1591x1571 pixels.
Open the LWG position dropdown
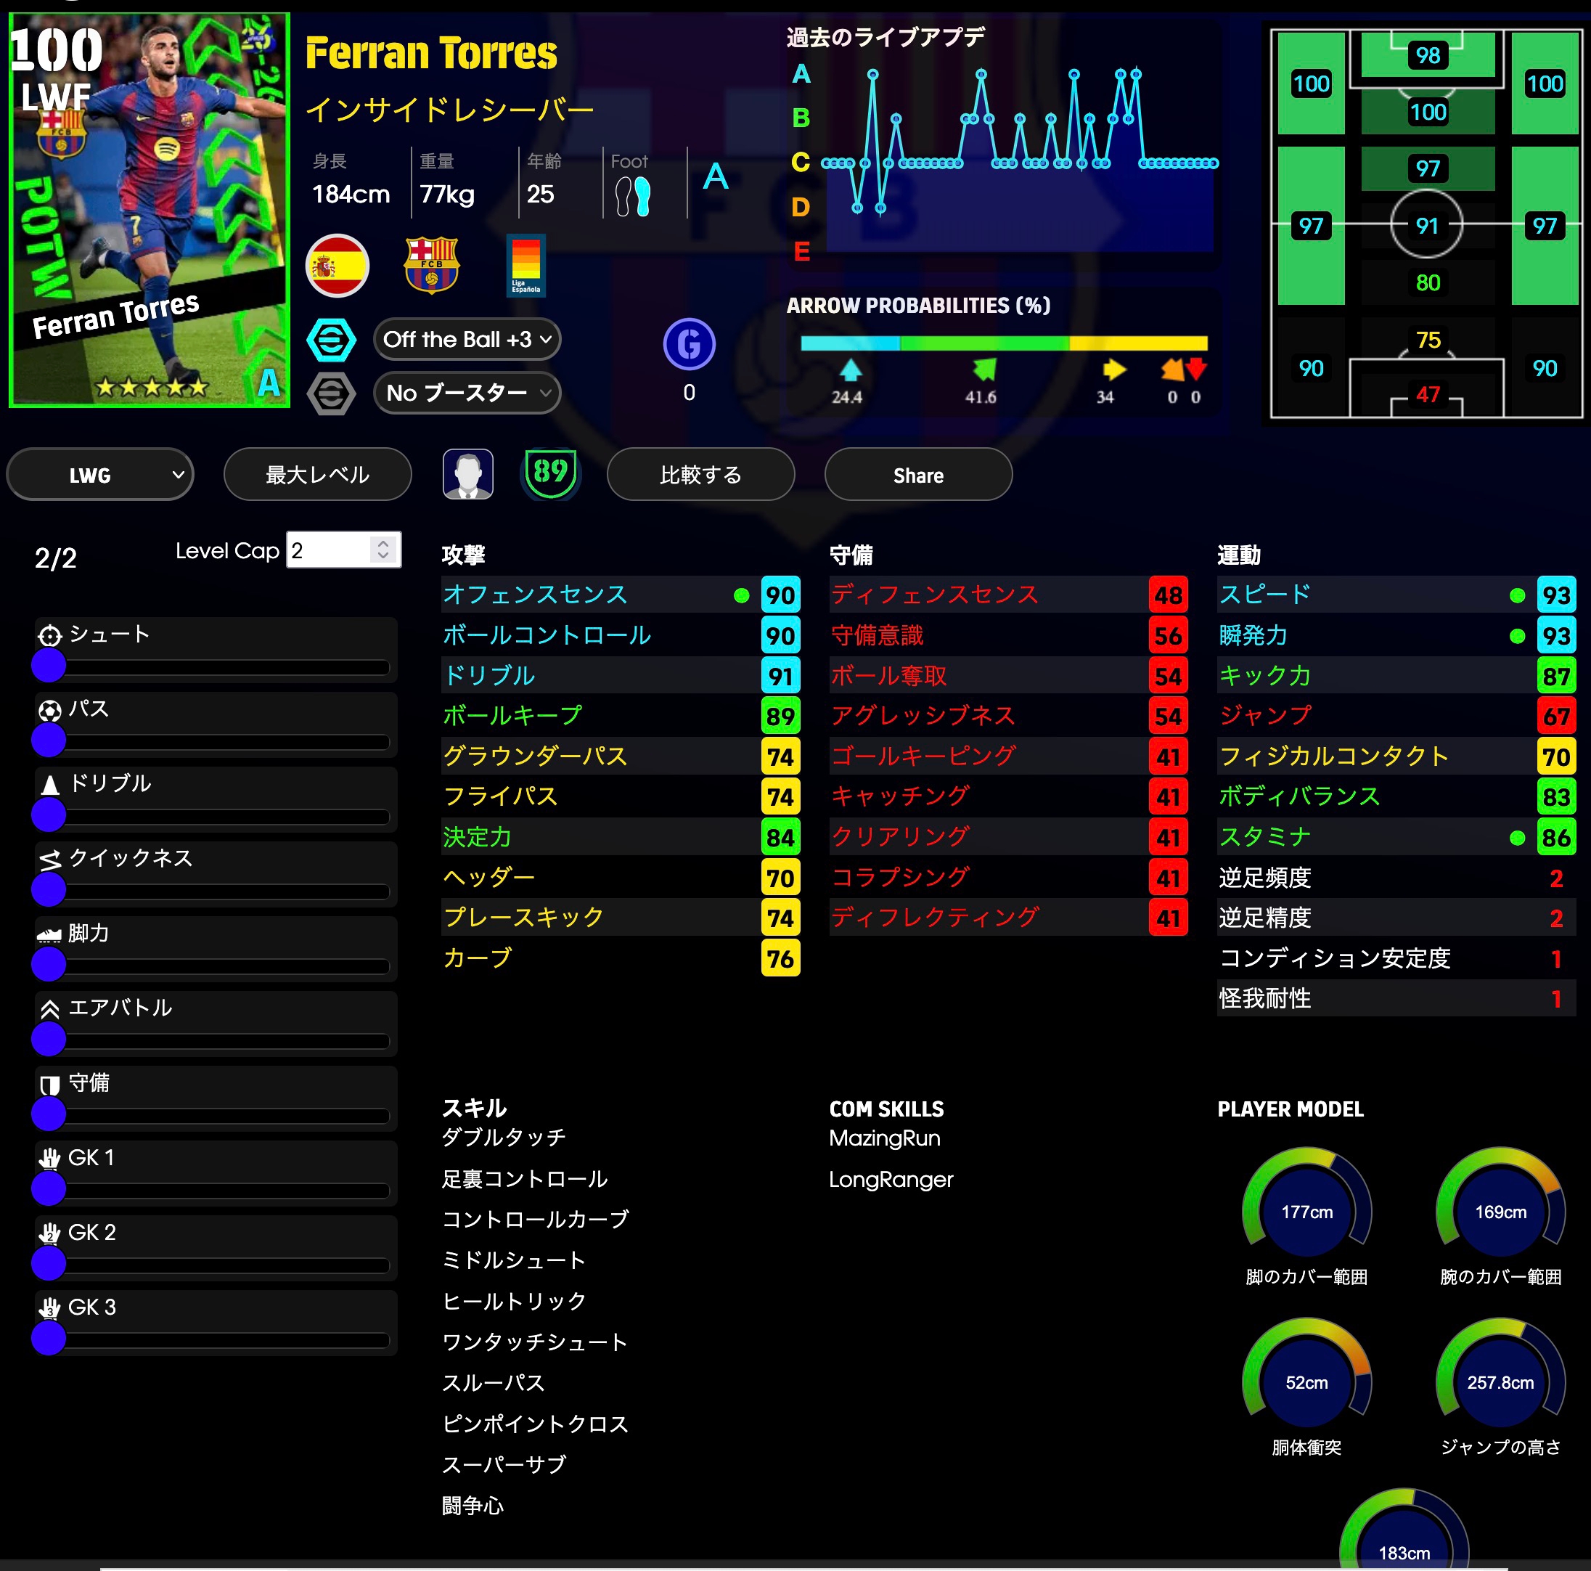point(100,475)
